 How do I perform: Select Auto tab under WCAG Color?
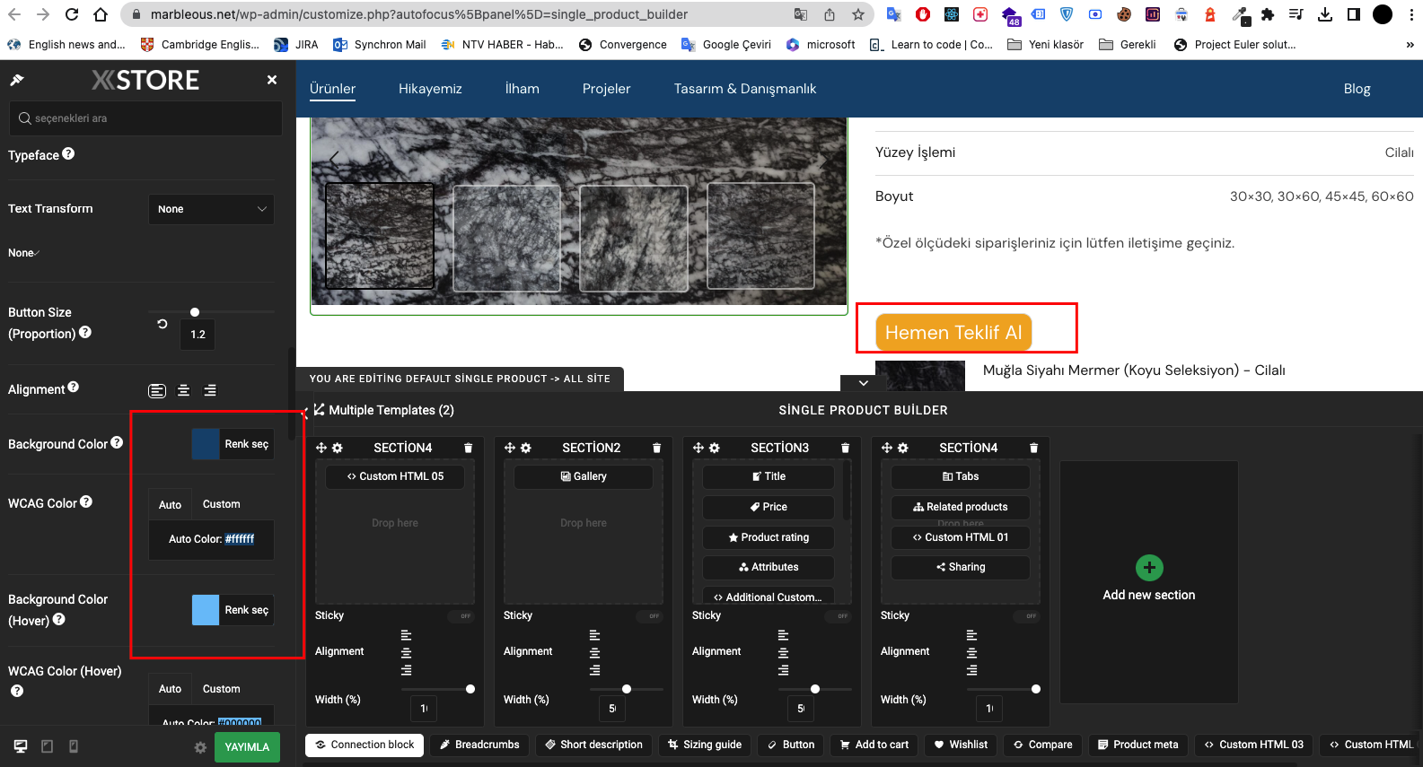tap(171, 504)
